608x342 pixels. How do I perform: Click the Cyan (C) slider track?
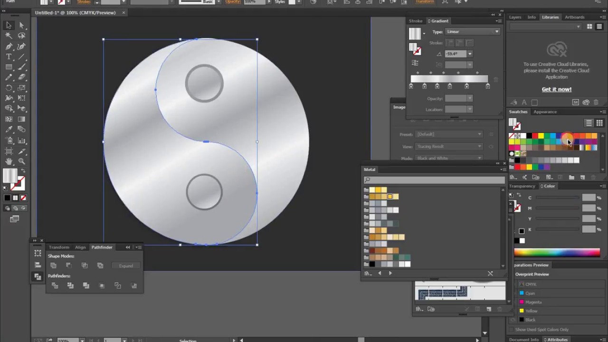557,198
